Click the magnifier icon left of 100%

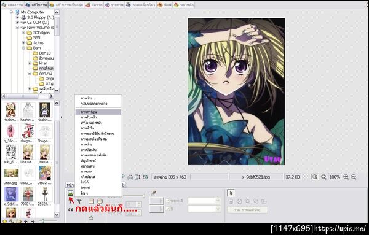click(x=323, y=177)
